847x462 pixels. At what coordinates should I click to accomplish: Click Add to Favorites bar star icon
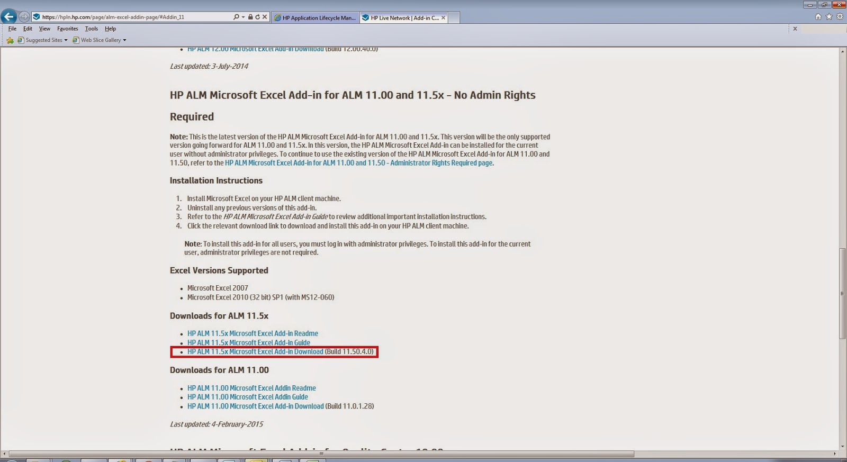(10, 40)
